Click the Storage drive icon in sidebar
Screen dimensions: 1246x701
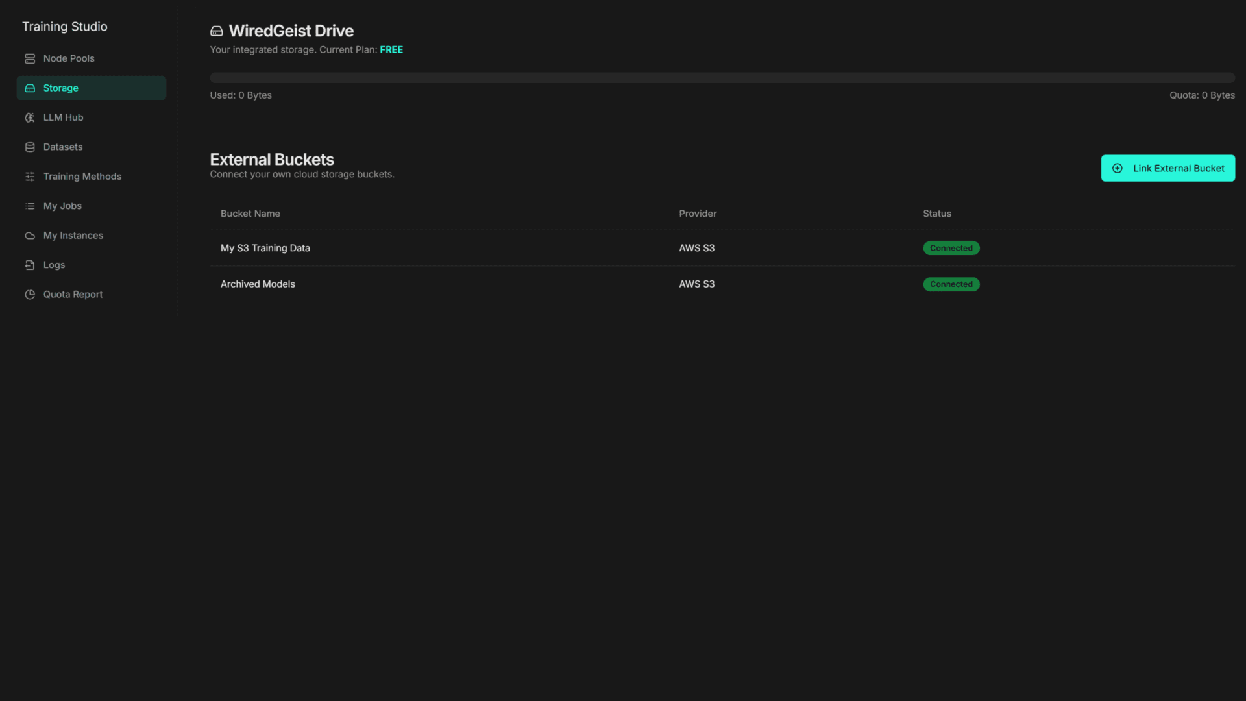pyautogui.click(x=30, y=88)
